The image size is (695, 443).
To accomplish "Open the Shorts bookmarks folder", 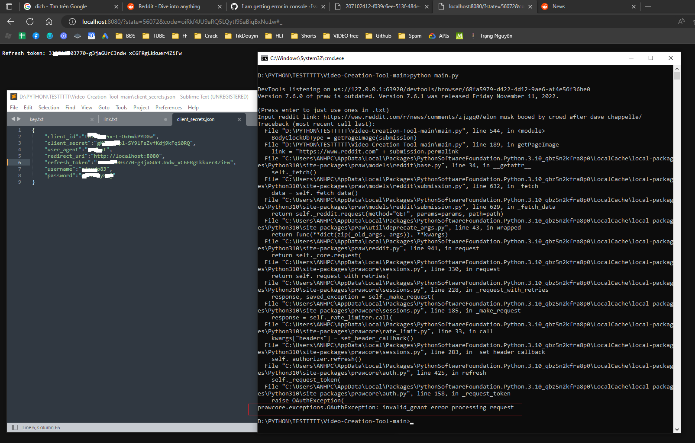I will [x=304, y=36].
